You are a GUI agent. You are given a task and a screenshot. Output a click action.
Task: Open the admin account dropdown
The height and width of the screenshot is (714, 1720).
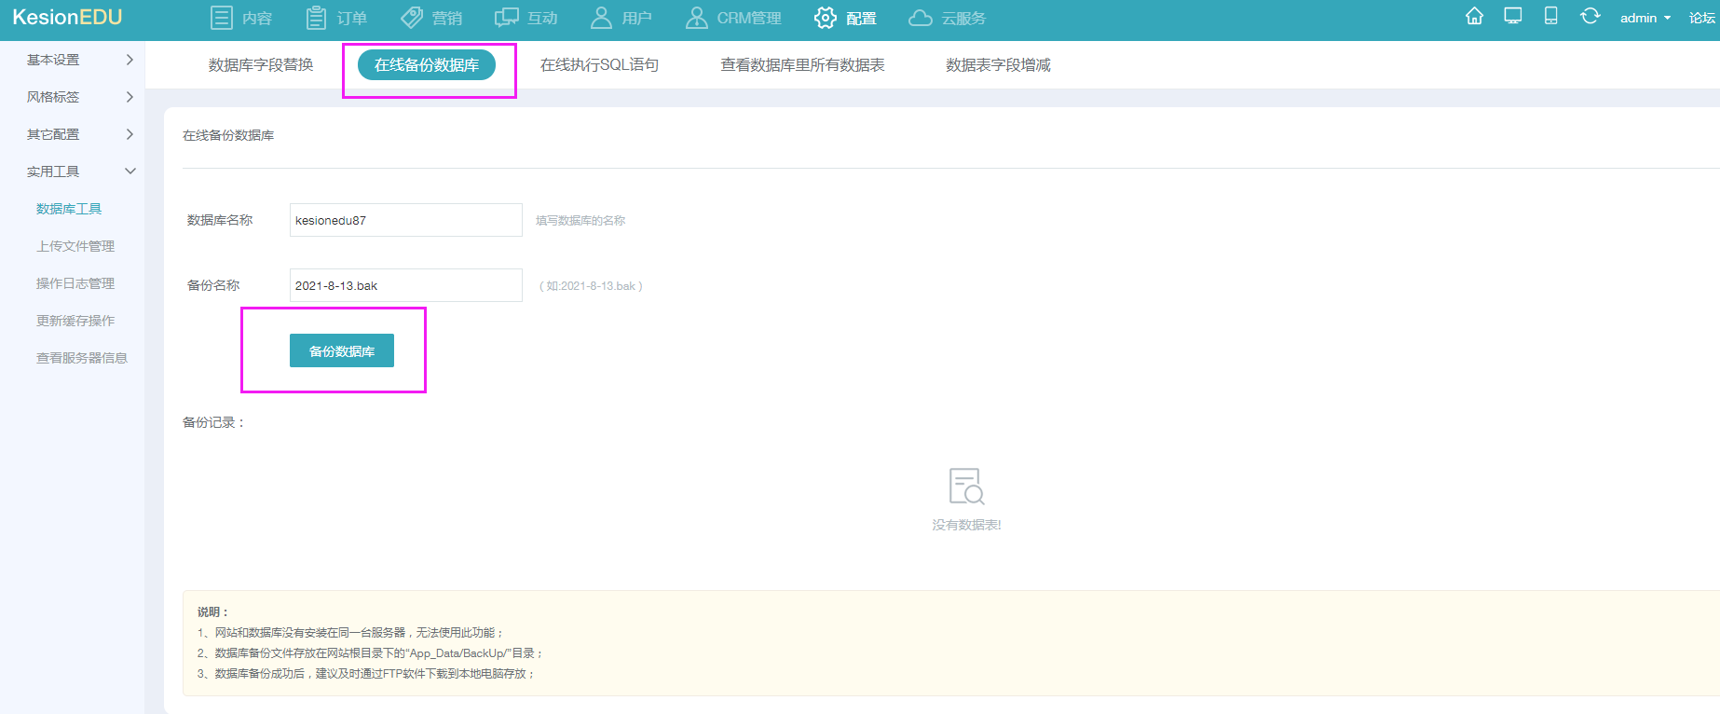[1645, 18]
